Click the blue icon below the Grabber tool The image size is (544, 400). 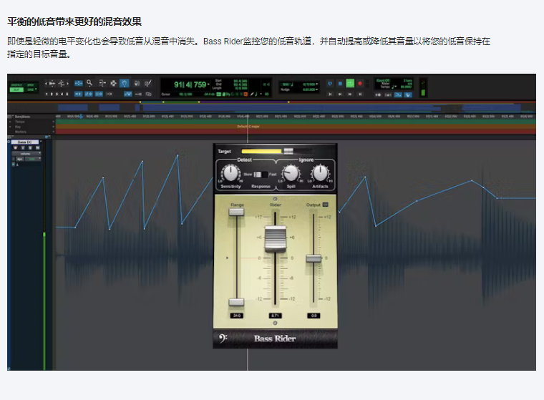pos(128,94)
